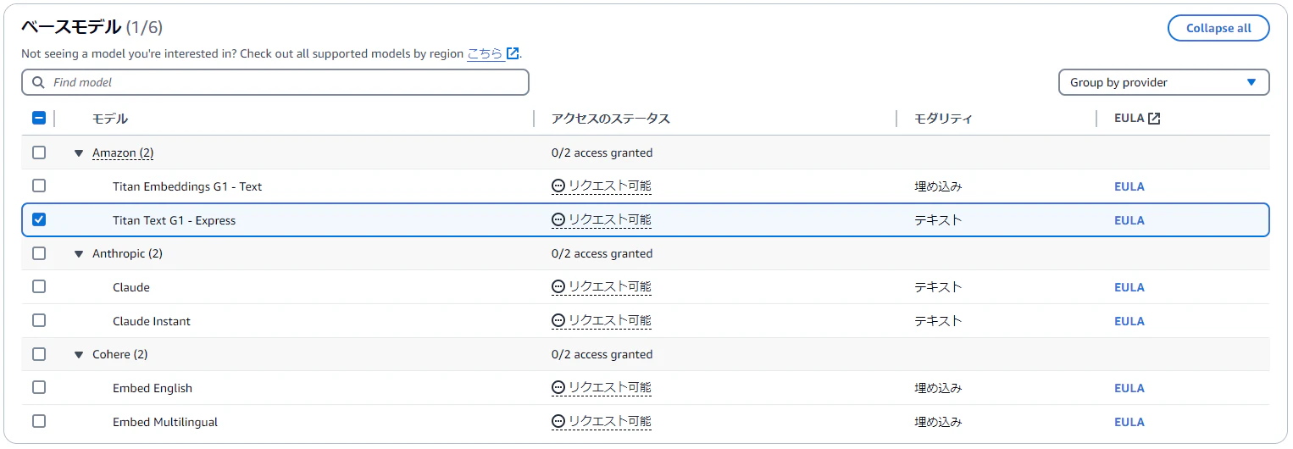Check the Titan Embeddings G1 - Text checkbox
Image resolution: width=1293 pixels, height=449 pixels.
pos(39,186)
